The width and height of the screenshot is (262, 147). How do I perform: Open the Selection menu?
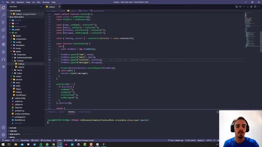point(20,2)
